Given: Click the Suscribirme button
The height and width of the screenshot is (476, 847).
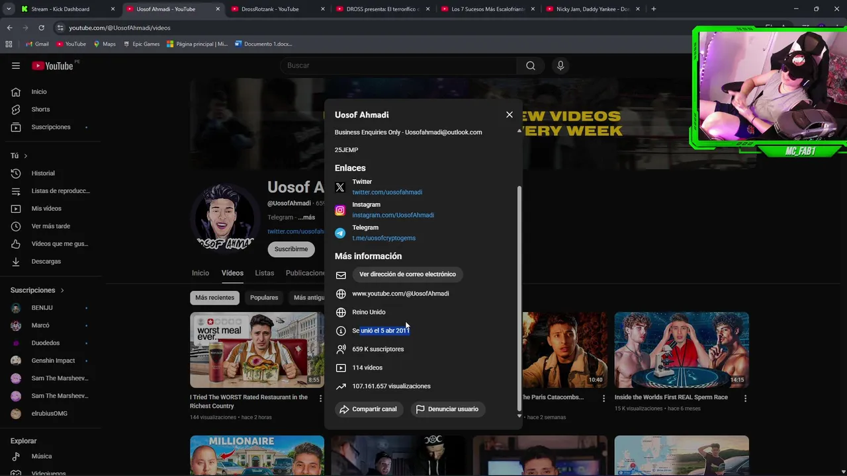Looking at the screenshot, I should [x=291, y=249].
